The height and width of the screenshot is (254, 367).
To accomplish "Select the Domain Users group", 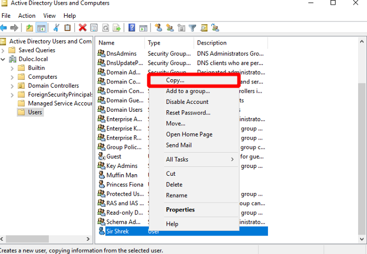I will pyautogui.click(x=121, y=110).
